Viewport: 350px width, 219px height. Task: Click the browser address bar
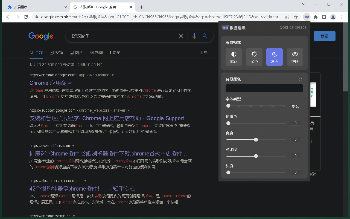pos(137,17)
